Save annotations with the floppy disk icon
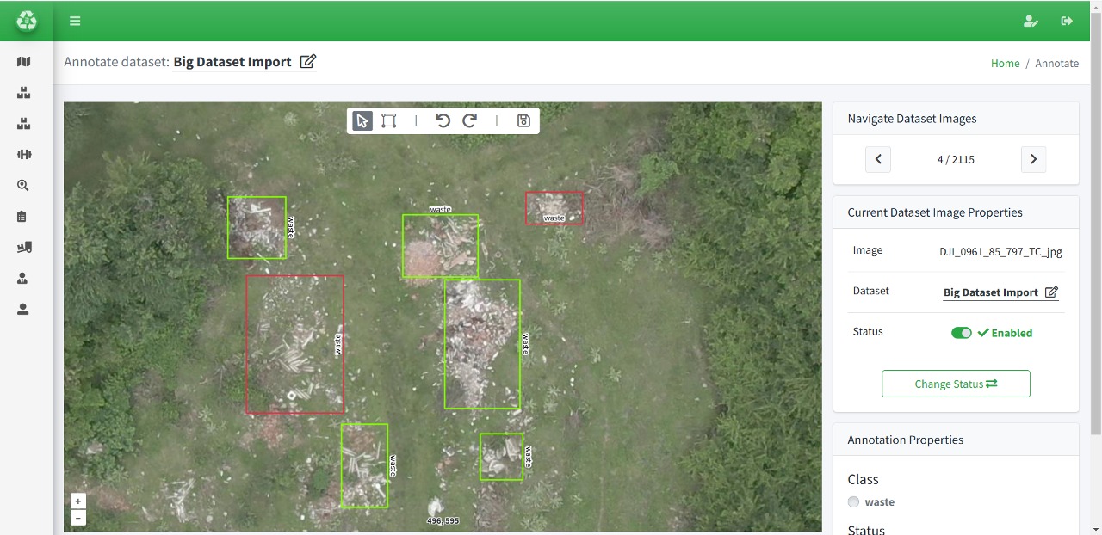Viewport: 1102px width, 535px height. [523, 120]
